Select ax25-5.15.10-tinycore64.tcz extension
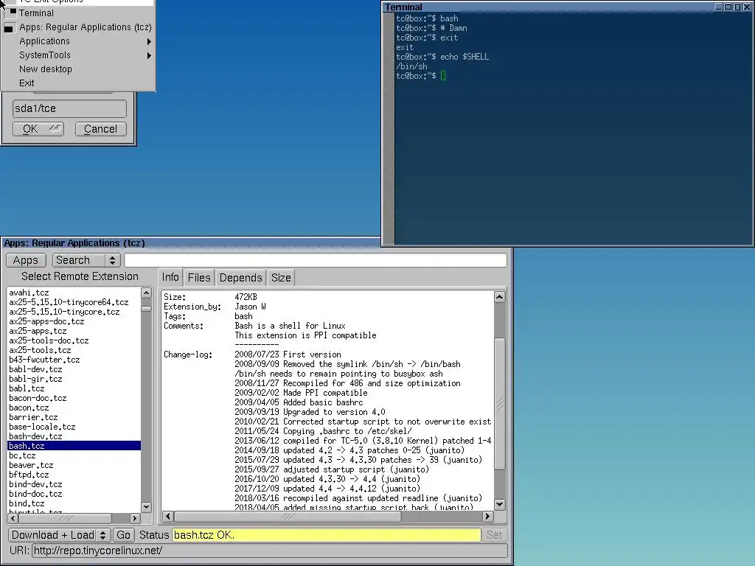This screenshot has width=755, height=566. [74, 302]
